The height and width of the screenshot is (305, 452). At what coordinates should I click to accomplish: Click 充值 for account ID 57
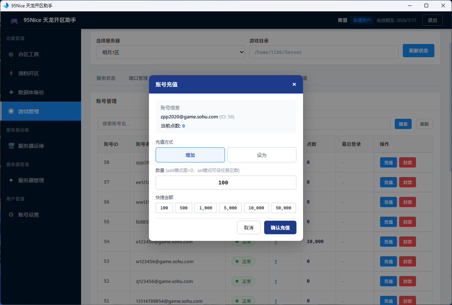coord(389,182)
